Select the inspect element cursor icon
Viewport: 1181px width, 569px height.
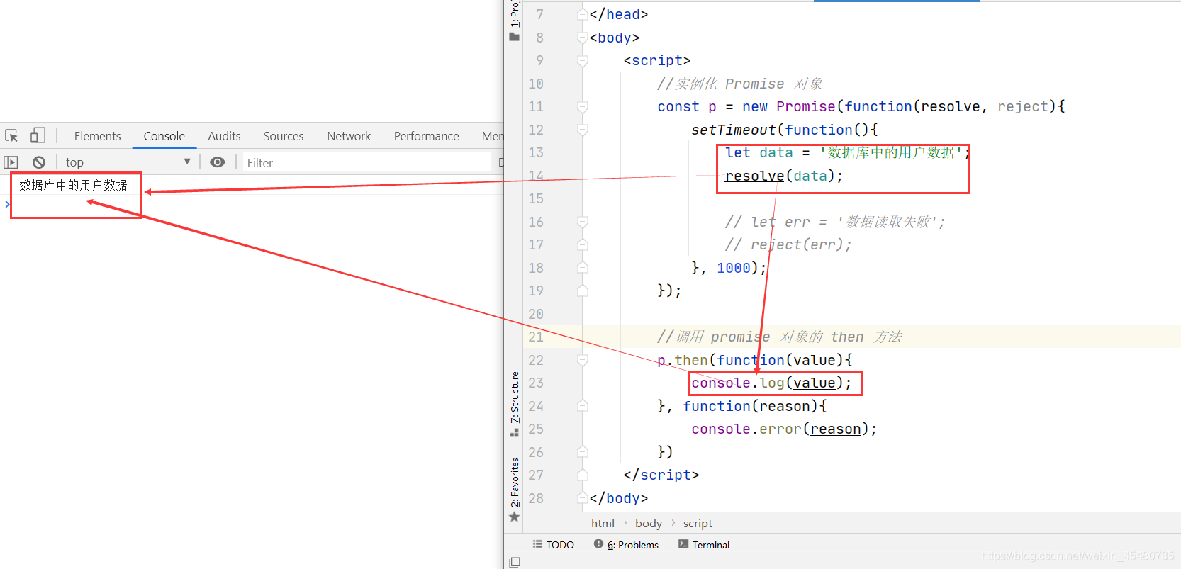[11, 135]
